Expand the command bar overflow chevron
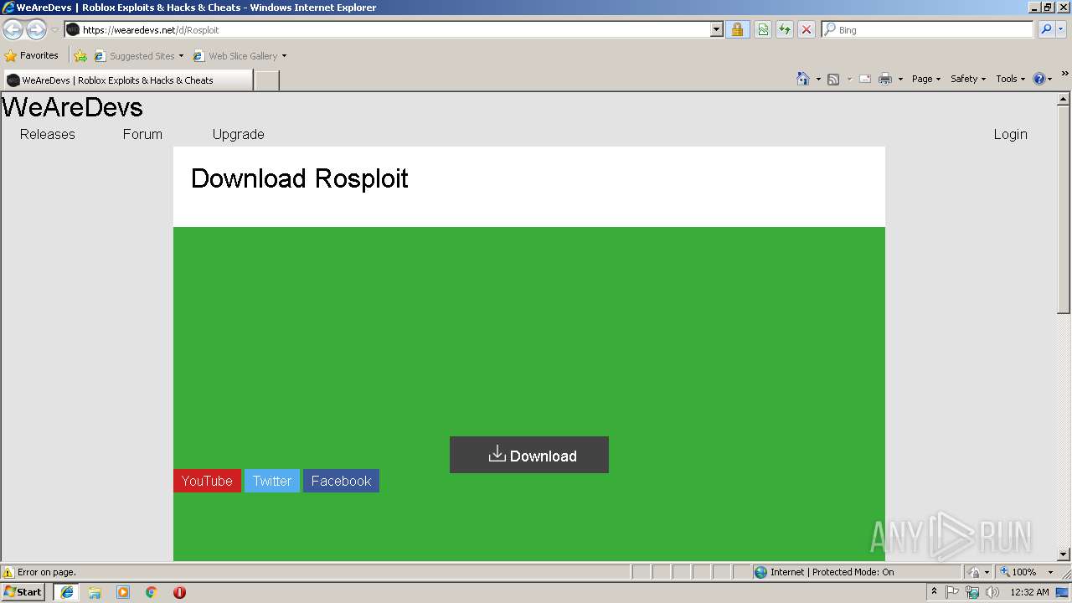Screen dimensions: 1072x603 (x=1064, y=75)
